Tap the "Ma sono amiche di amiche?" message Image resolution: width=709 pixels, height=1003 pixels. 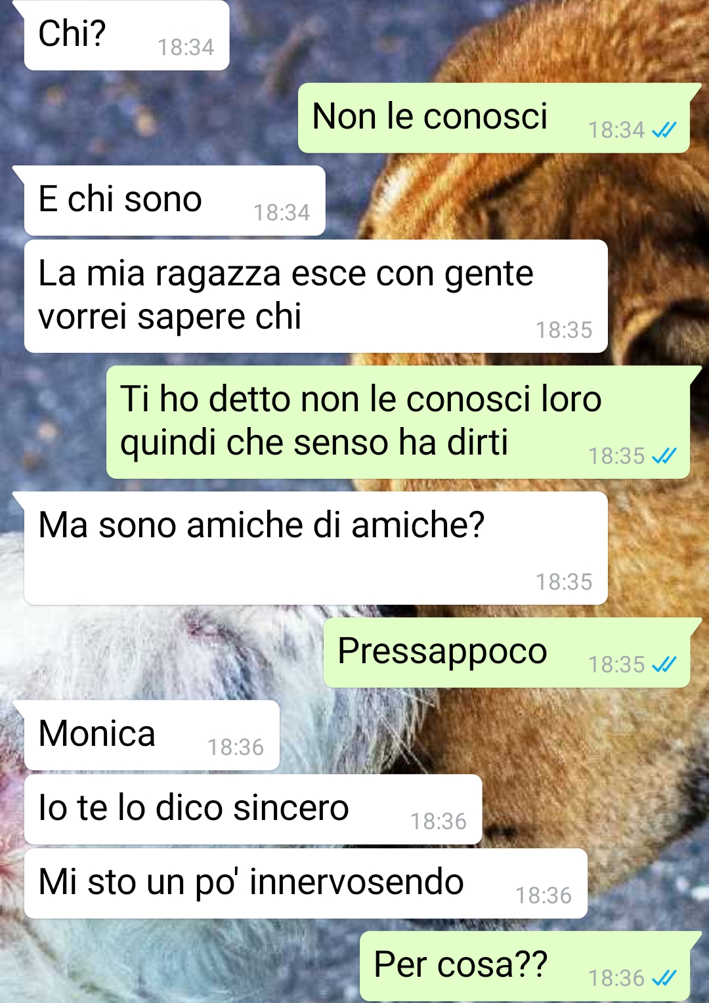click(316, 548)
